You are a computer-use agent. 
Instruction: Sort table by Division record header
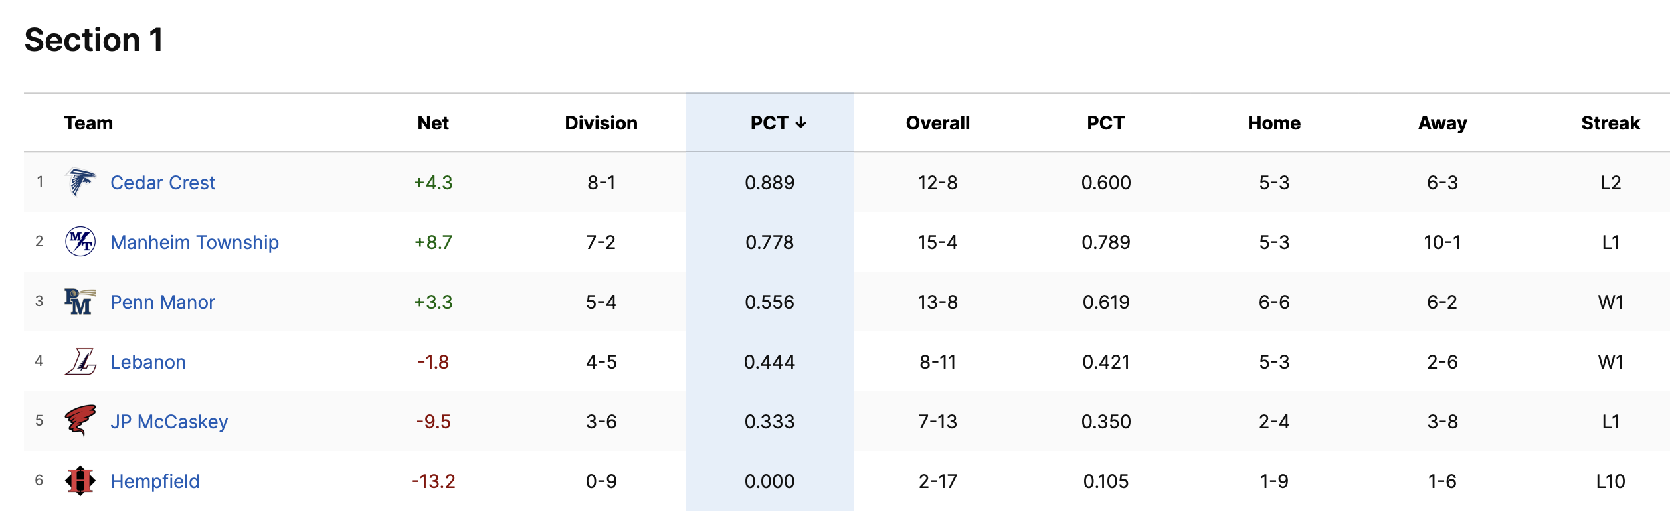pos(601,123)
